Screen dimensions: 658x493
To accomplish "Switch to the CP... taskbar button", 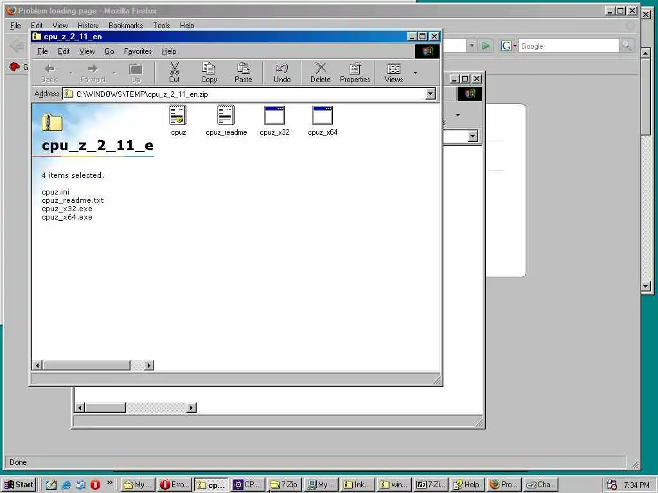I will [x=247, y=485].
